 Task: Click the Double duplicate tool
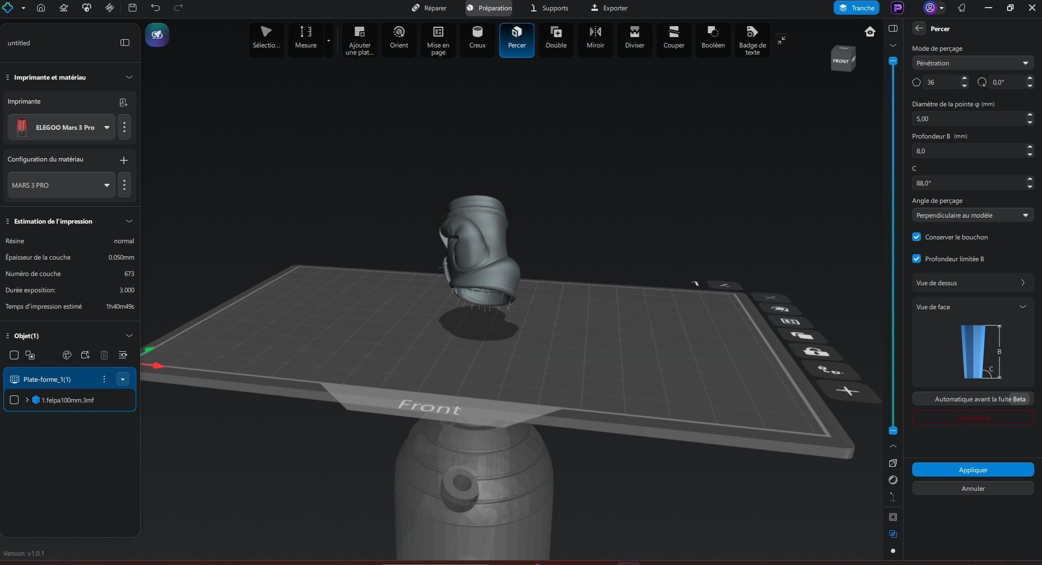pos(556,38)
